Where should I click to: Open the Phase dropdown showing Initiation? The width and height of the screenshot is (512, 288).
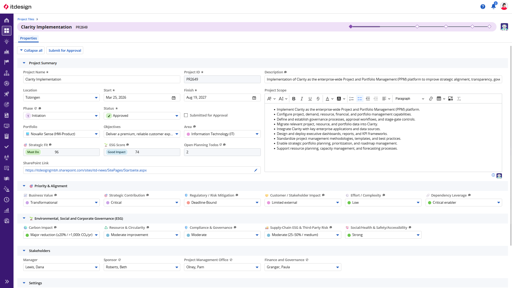coord(61,116)
